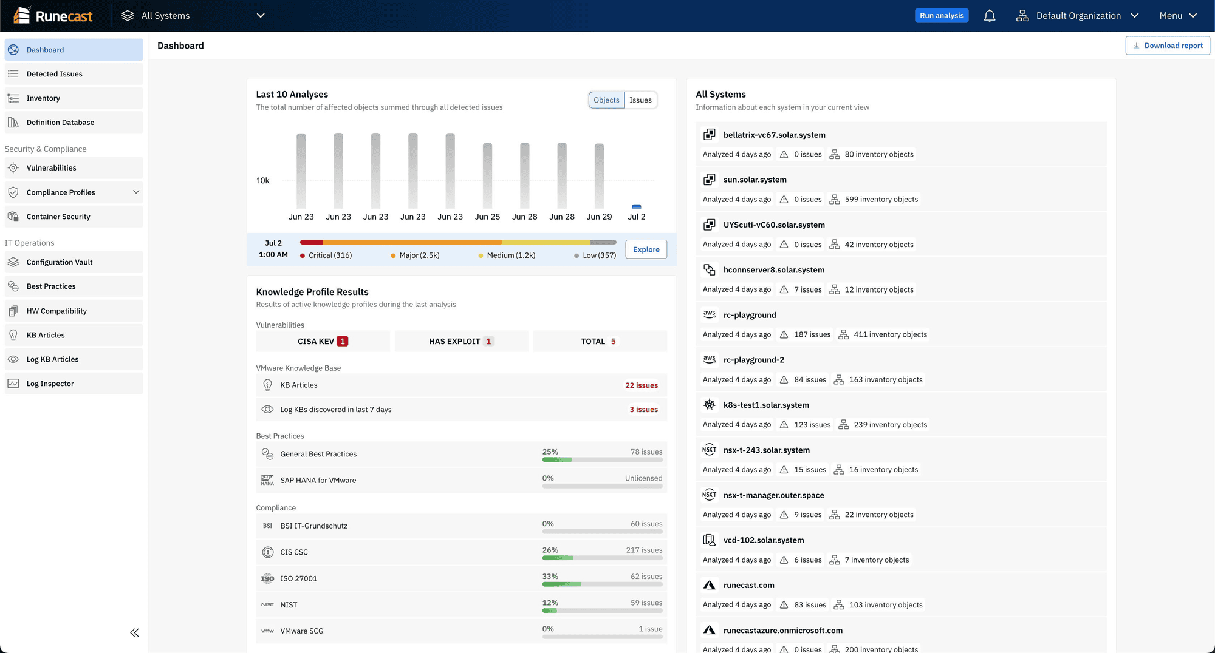
Task: Click the All Systems layers icon
Action: 128,16
